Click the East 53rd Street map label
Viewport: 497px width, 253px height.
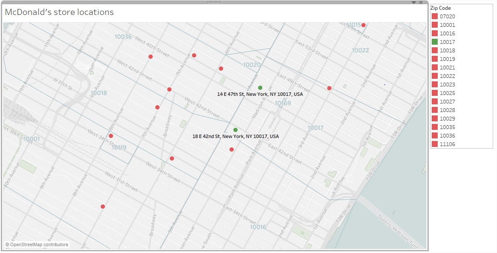(311, 50)
